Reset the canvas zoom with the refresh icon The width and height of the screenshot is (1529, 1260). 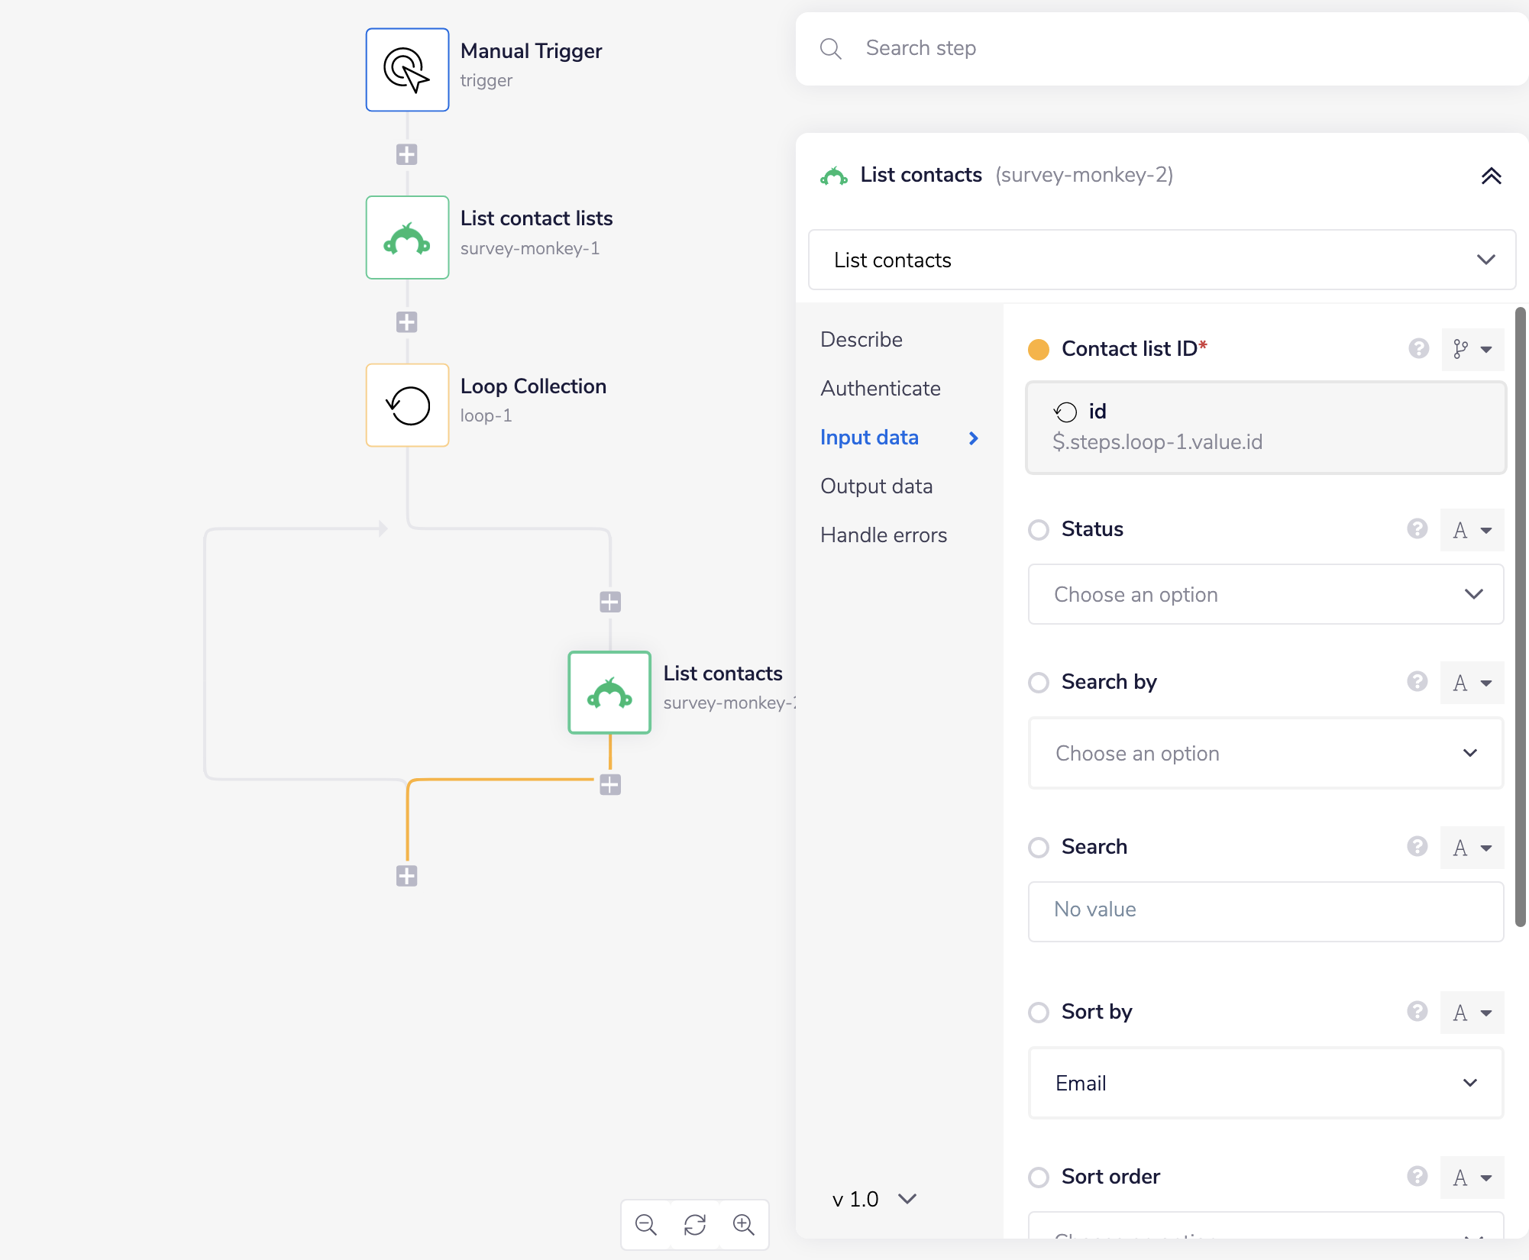(x=695, y=1225)
